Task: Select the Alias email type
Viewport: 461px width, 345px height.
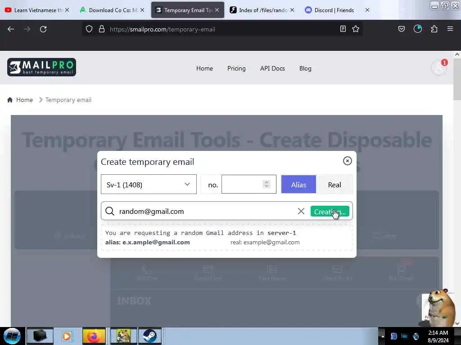Action: click(298, 185)
